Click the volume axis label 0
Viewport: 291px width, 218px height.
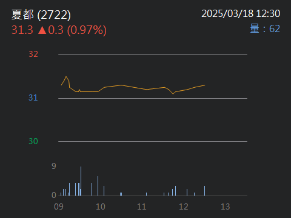point(54,195)
